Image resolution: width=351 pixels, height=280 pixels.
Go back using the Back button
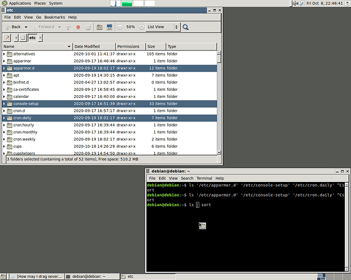click(x=13, y=27)
